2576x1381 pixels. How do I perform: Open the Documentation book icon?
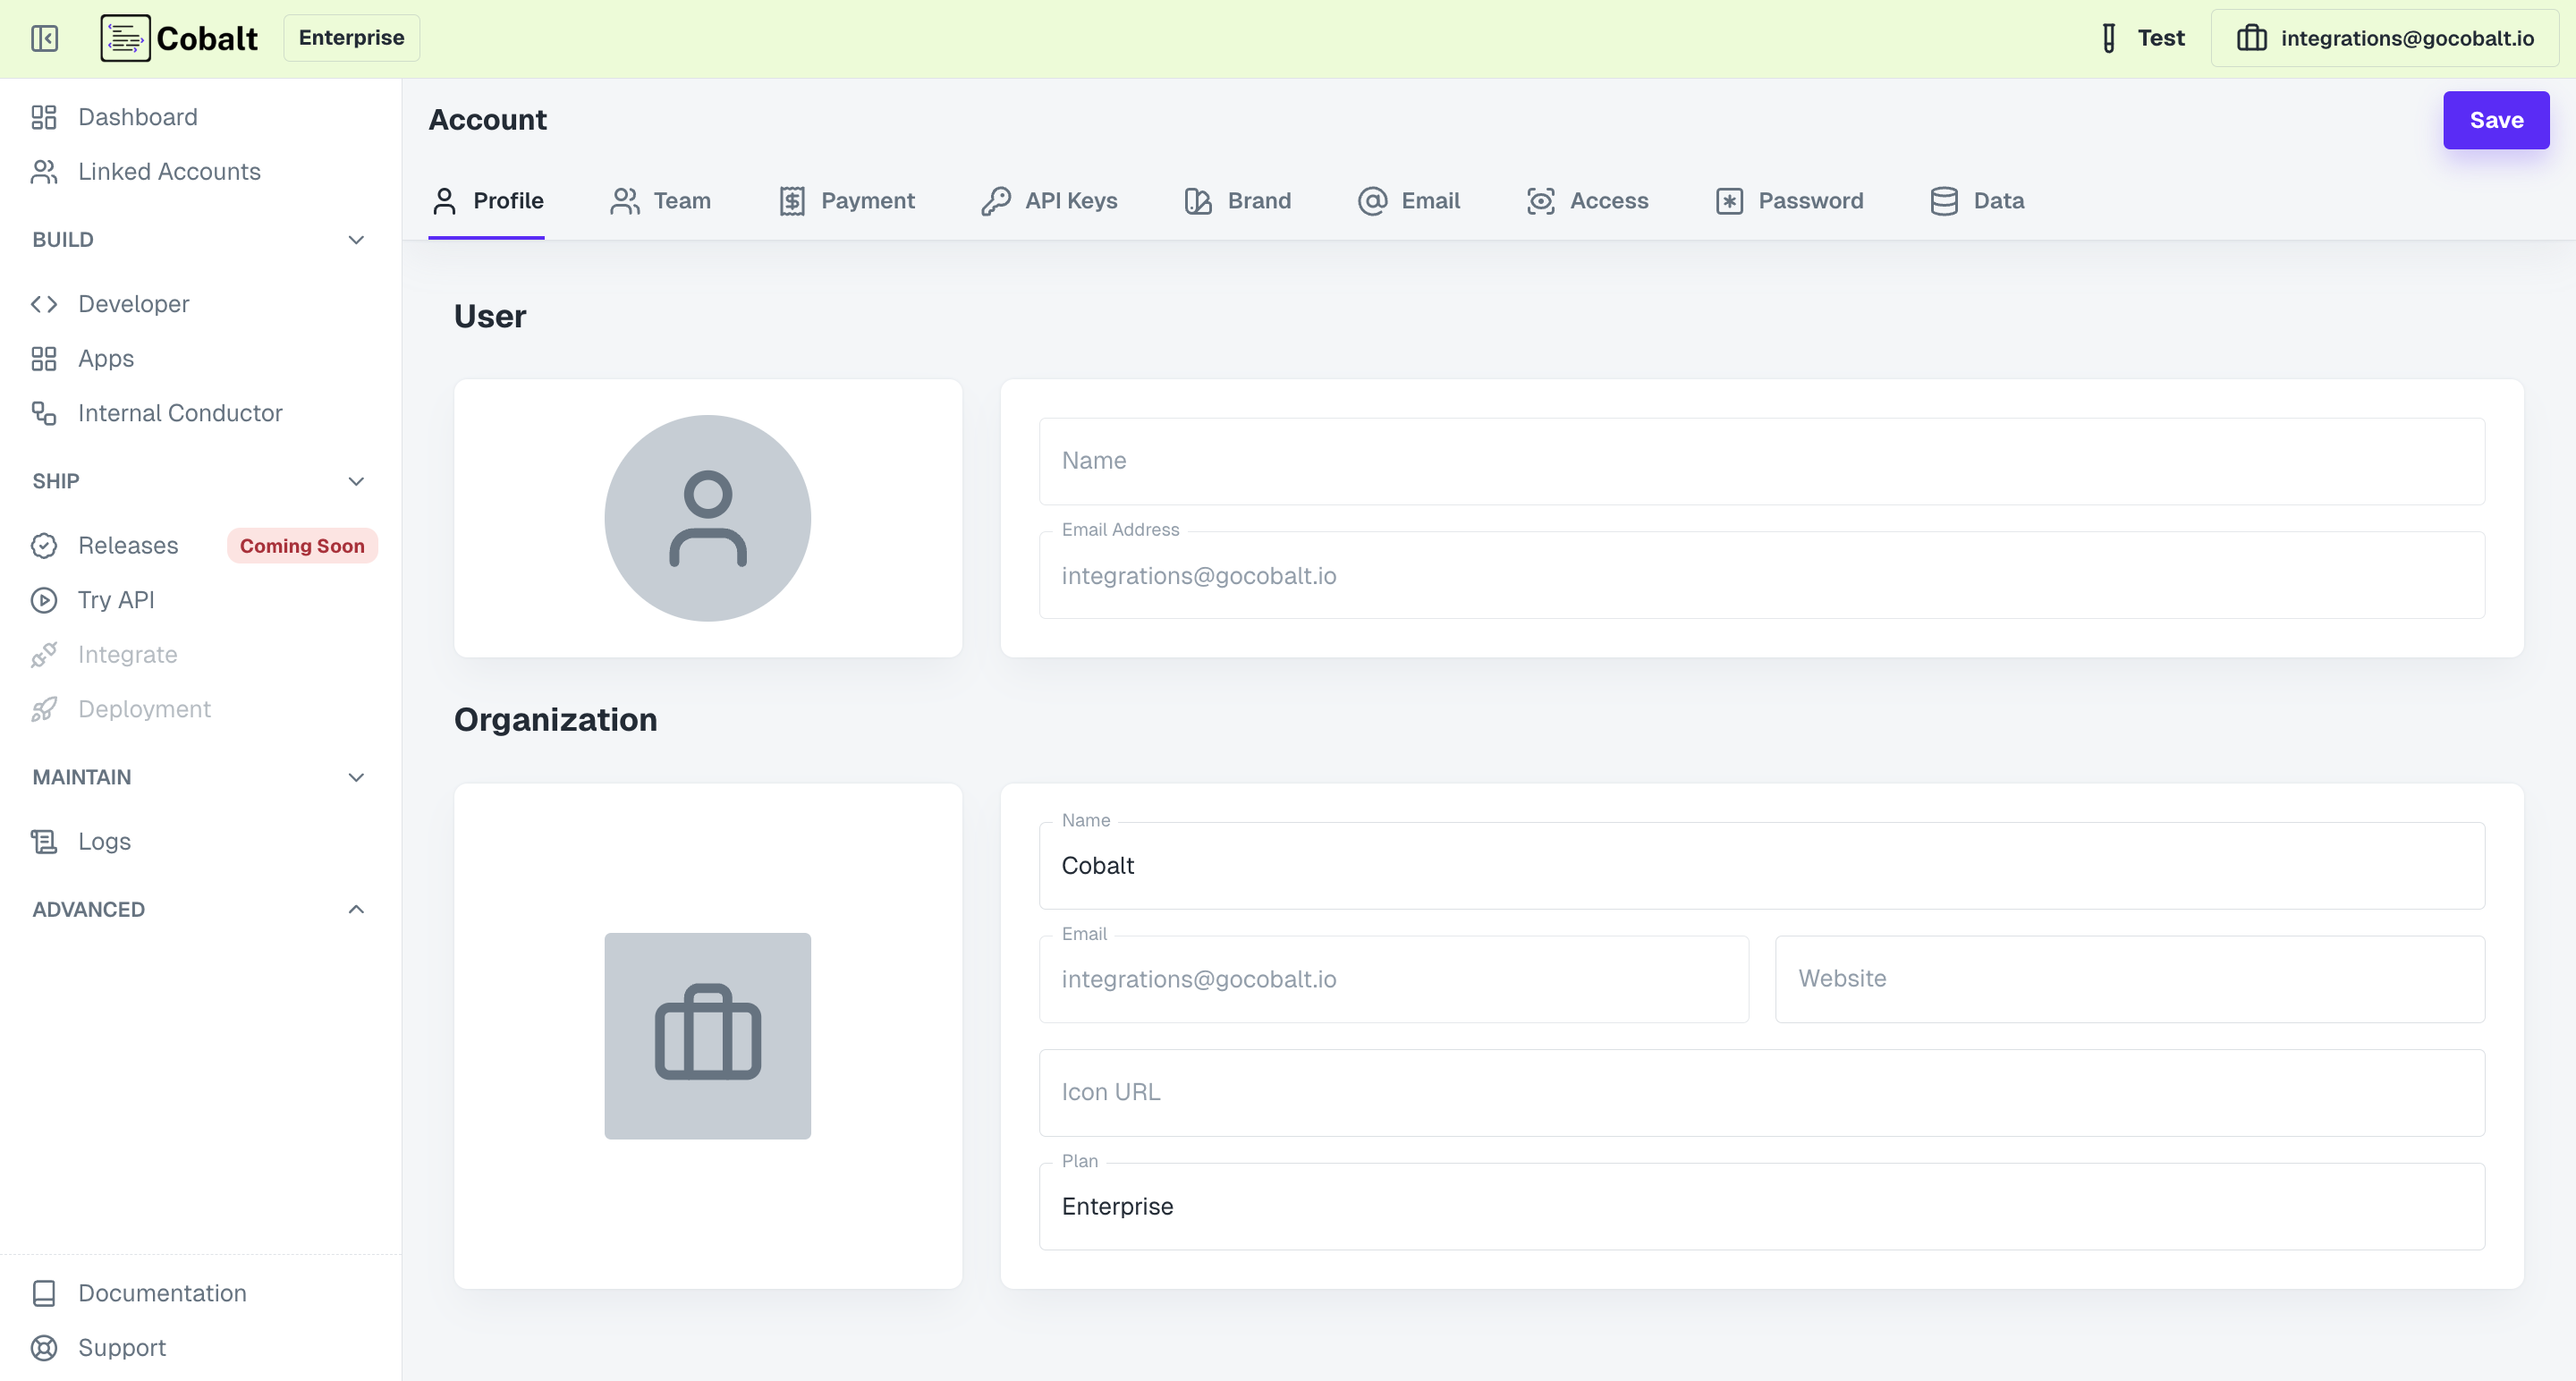(44, 1293)
